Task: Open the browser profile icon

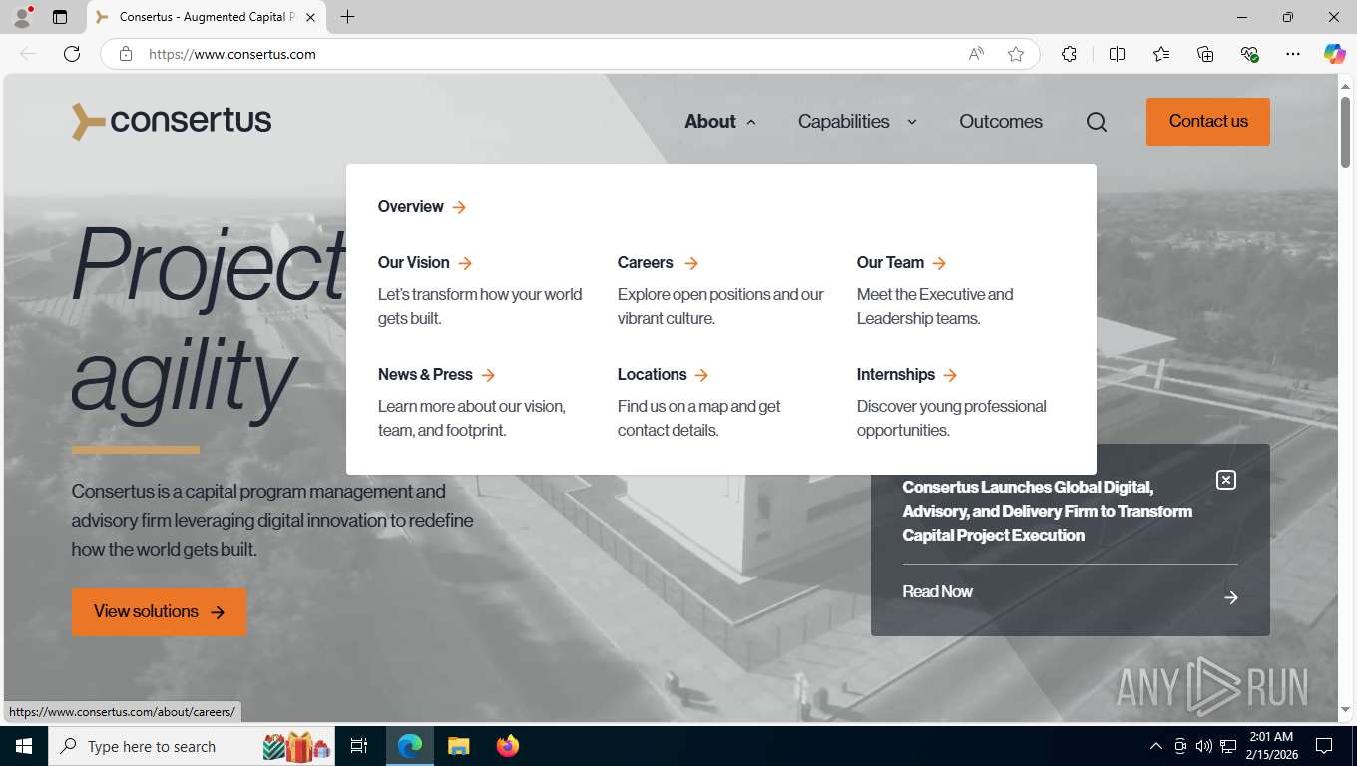Action: pyautogui.click(x=22, y=17)
